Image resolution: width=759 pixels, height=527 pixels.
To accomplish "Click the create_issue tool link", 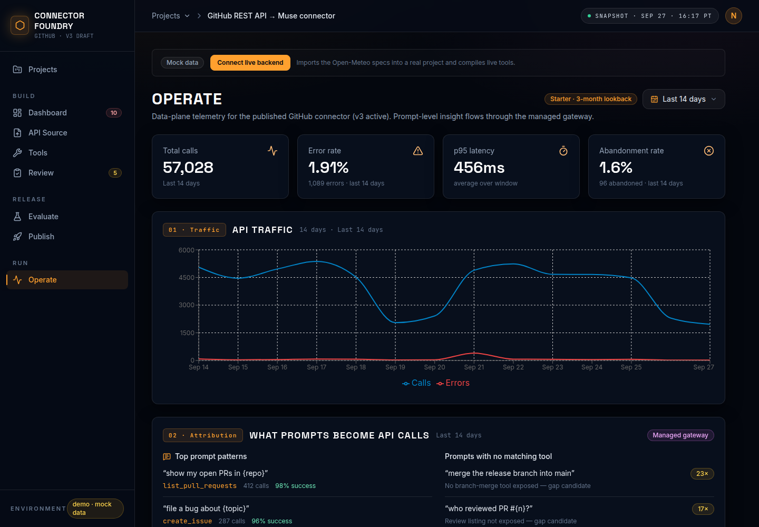I will [x=188, y=521].
